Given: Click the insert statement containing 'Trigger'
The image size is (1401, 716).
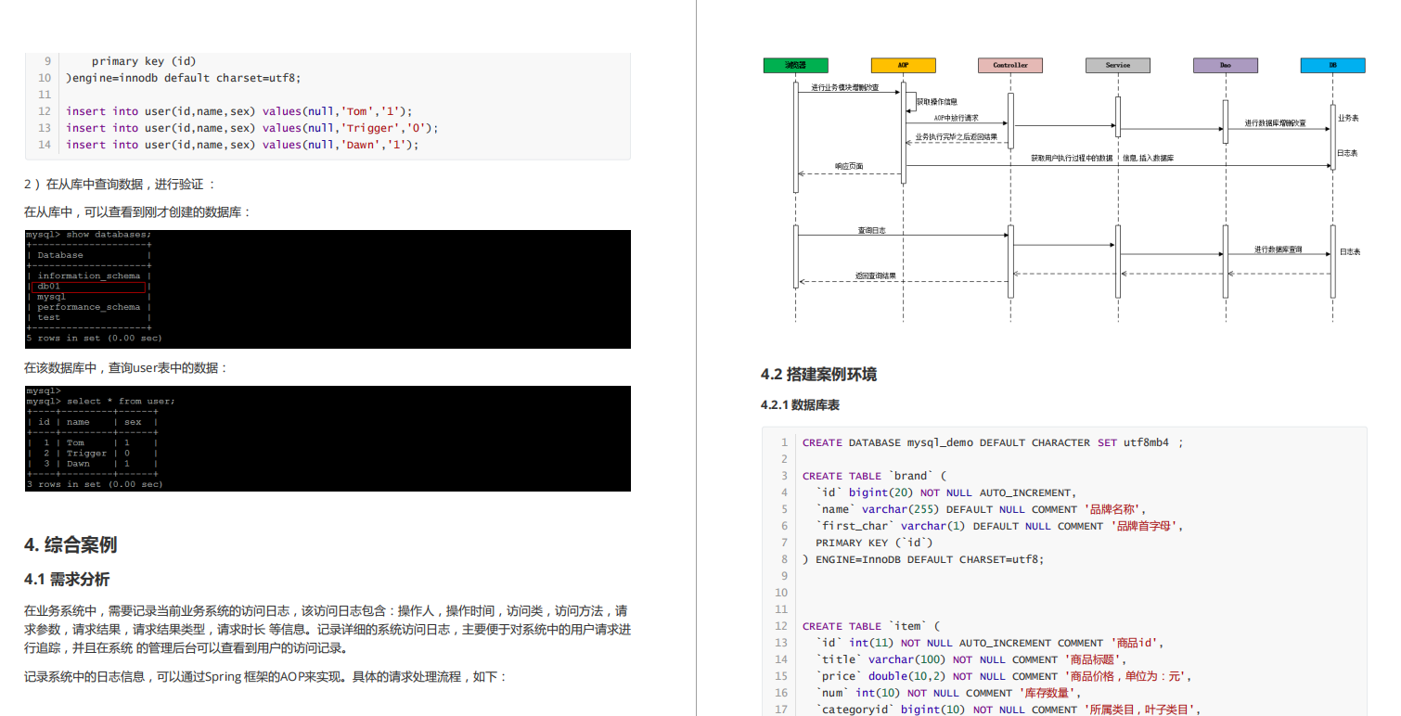Looking at the screenshot, I should coord(251,128).
